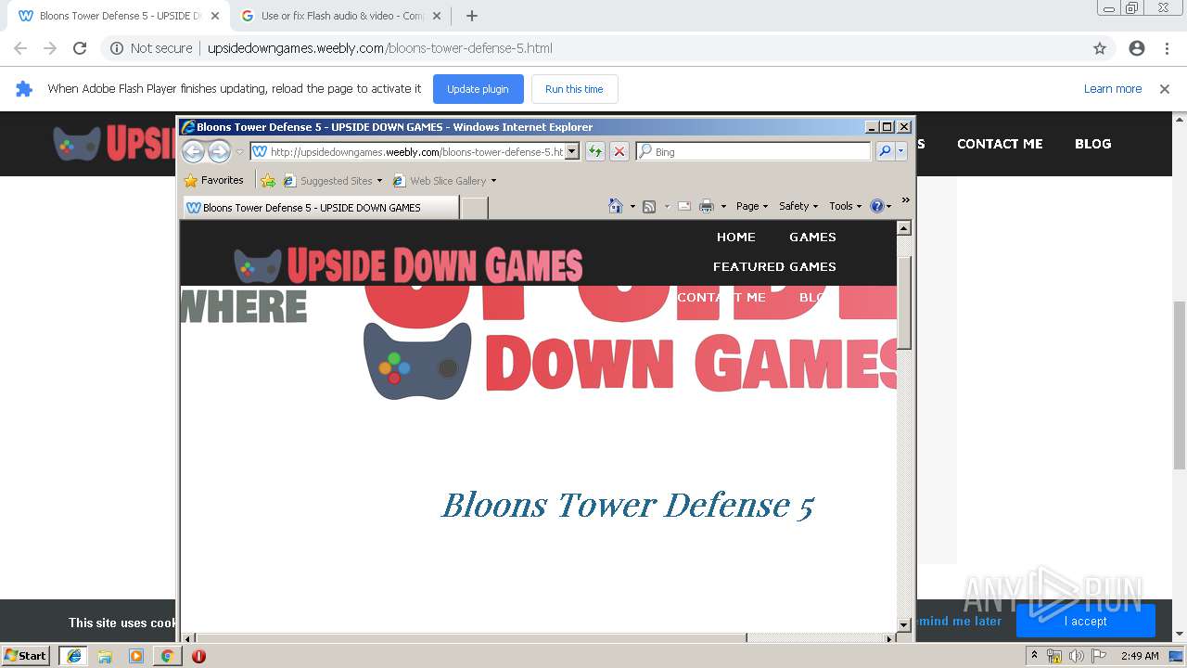This screenshot has width=1187, height=668.
Task: Open the Learn more link
Action: pos(1113,89)
